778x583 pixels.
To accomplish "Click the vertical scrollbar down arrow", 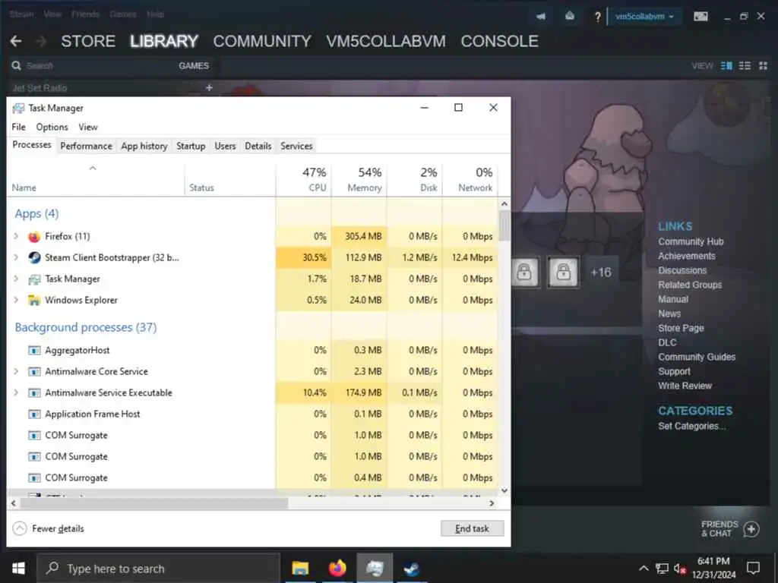I will 504,490.
